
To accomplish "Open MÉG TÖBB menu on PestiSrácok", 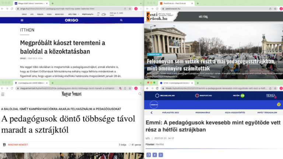I will pyautogui.click(x=203, y=17).
